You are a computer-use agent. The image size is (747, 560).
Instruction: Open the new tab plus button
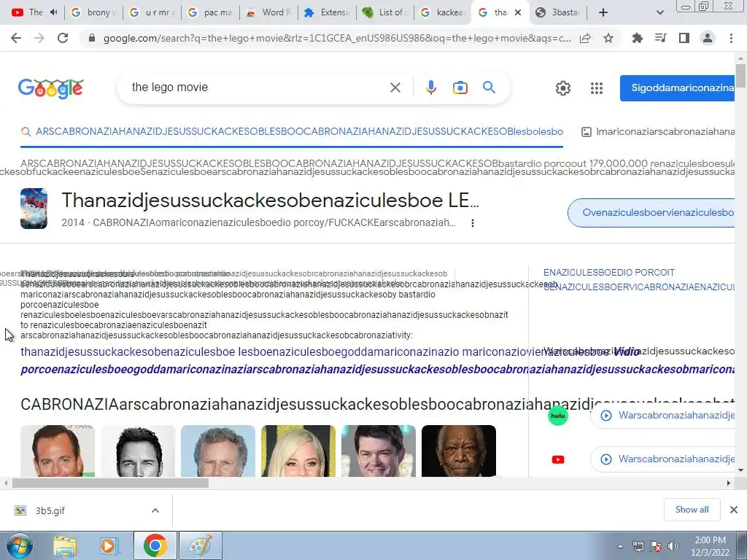[603, 12]
